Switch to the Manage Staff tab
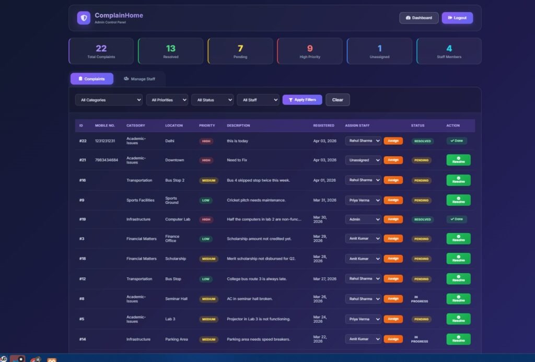The height and width of the screenshot is (362, 535). point(139,79)
